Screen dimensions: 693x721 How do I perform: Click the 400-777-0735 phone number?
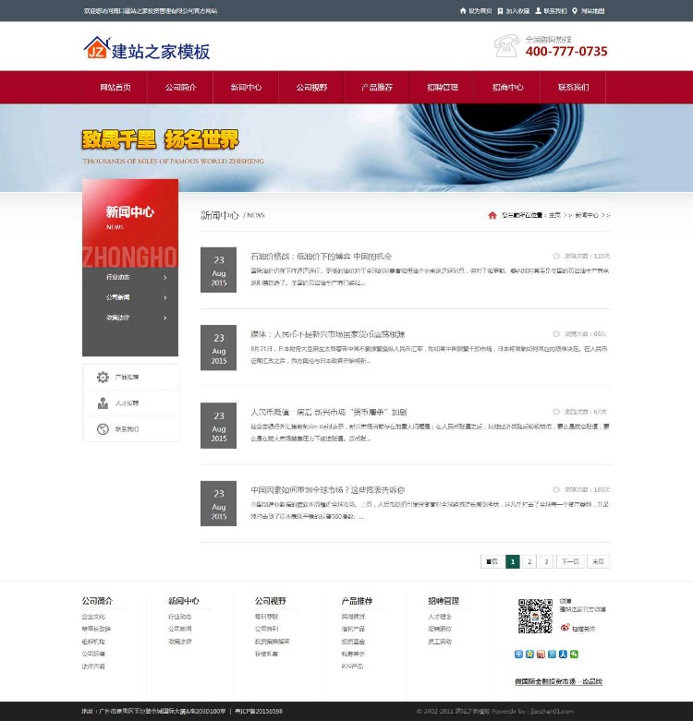click(566, 51)
